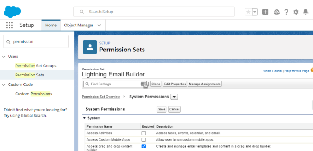Click the Quick Find magnifier icon
313x151 pixels.
pos(8,42)
